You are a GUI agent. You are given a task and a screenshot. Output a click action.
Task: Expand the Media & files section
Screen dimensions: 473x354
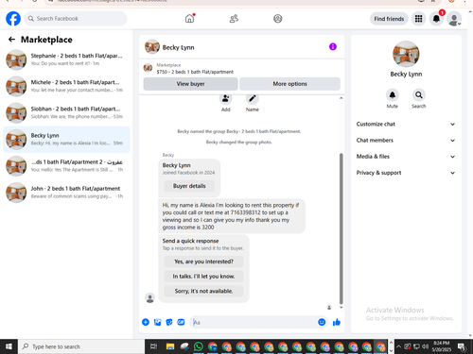(406, 157)
